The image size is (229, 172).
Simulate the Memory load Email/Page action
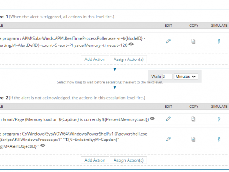pos(219,119)
